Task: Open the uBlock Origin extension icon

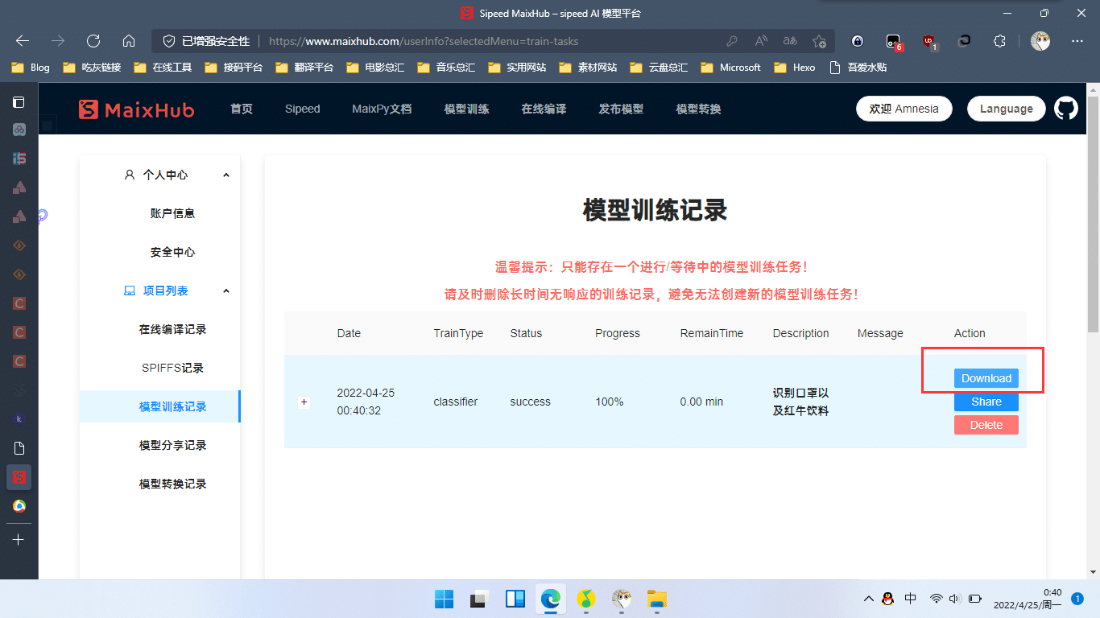Action: point(929,40)
